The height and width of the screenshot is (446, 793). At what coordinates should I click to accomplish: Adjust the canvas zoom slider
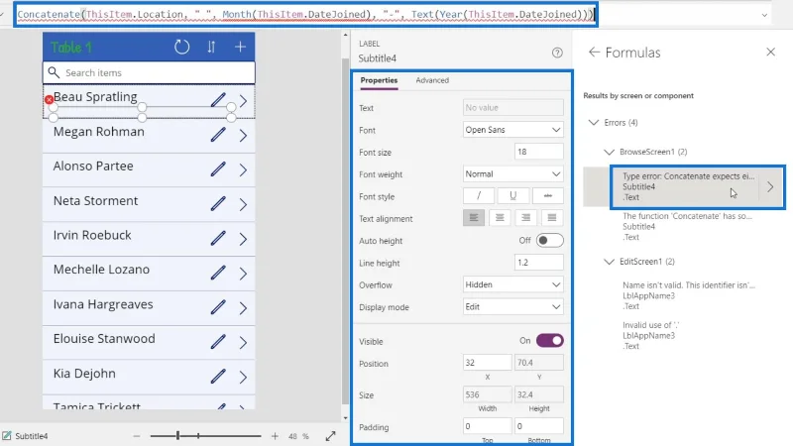tap(178, 436)
